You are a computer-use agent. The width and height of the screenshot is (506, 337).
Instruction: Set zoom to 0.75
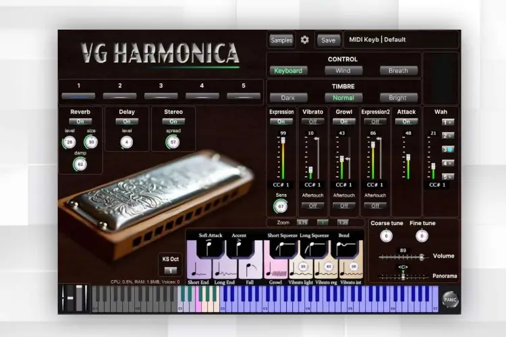(302, 222)
